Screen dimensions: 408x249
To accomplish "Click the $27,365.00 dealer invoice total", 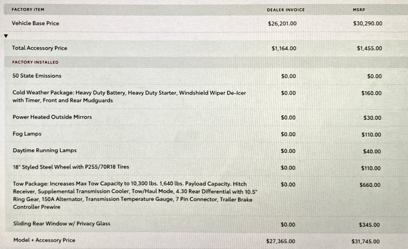I will pos(280,241).
